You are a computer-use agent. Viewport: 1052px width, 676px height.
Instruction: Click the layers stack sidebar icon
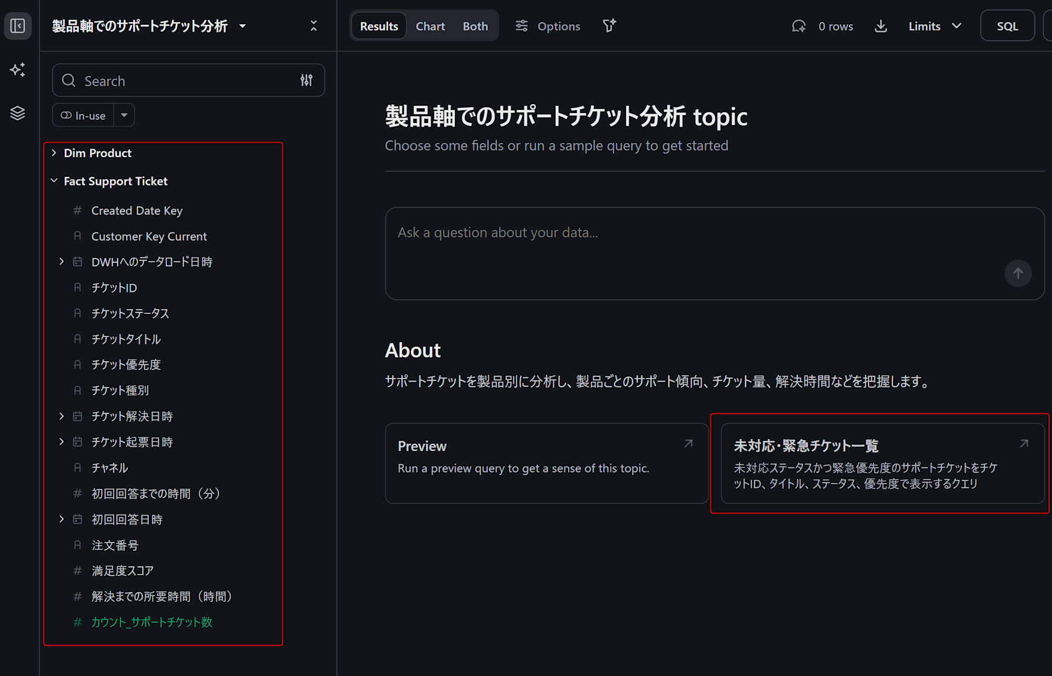pos(18,113)
